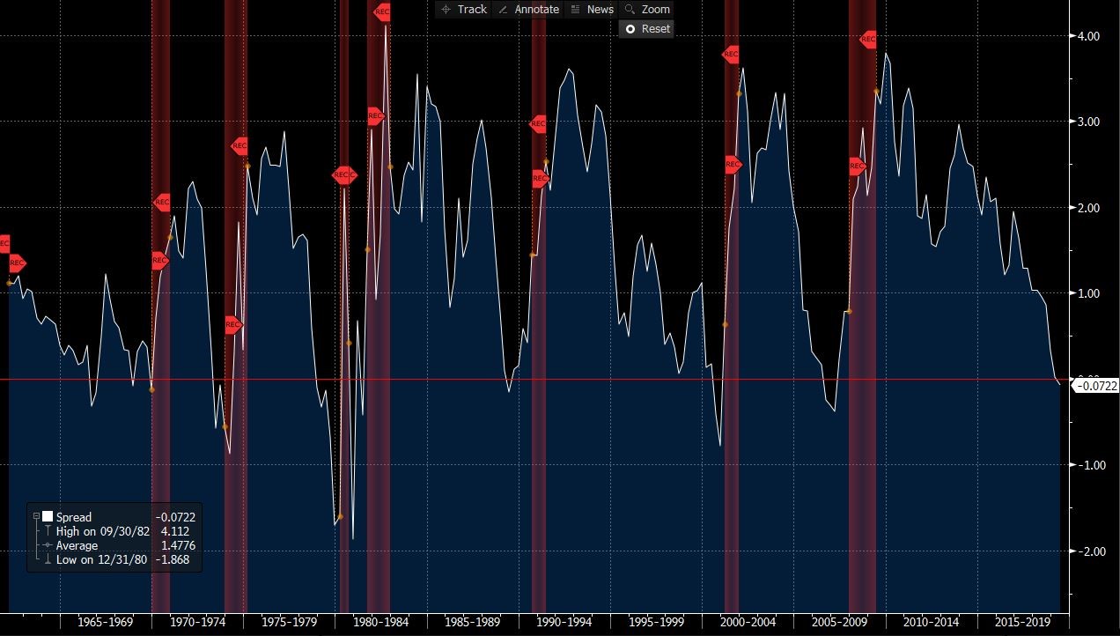Click the REC flag above the 2008 recession band

(869, 38)
